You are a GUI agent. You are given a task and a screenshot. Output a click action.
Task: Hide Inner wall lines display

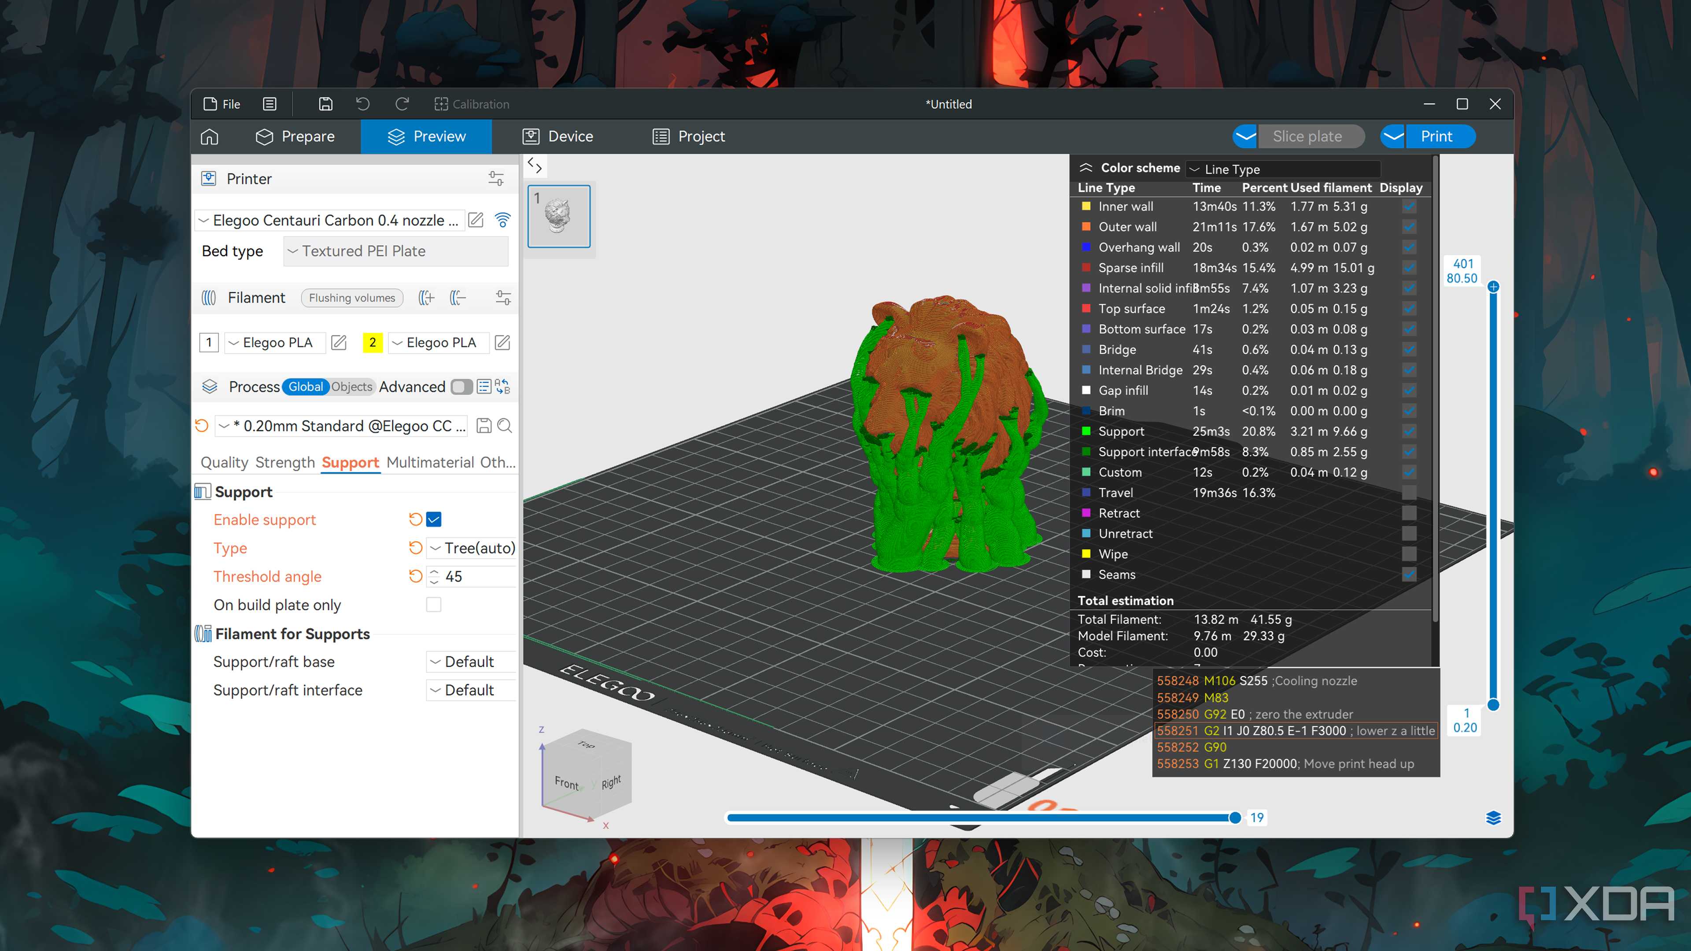pyautogui.click(x=1409, y=206)
